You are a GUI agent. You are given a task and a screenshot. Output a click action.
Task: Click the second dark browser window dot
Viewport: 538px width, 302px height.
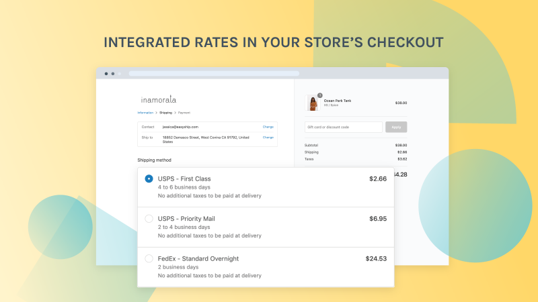[x=112, y=74]
